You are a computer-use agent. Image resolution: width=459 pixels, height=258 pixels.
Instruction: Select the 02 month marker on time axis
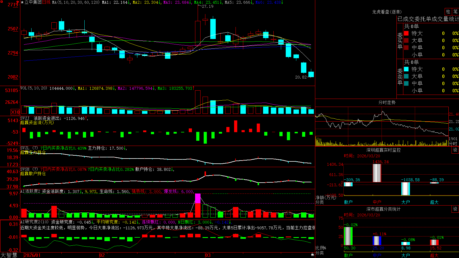[x=102, y=255]
